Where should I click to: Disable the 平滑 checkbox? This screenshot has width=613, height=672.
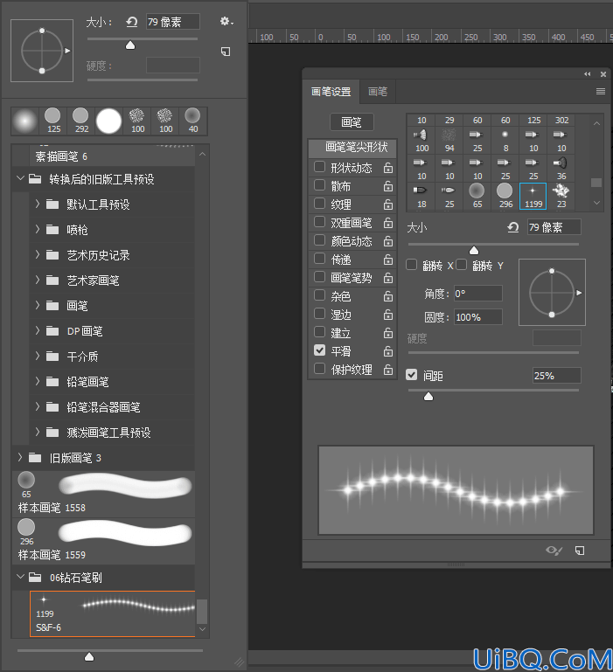click(x=319, y=350)
